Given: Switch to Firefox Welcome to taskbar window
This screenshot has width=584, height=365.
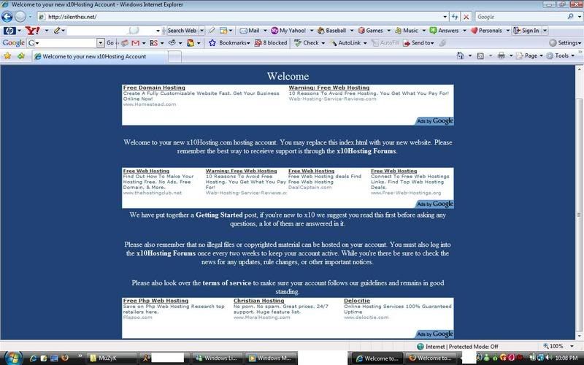Looking at the screenshot, I should click(431, 358).
